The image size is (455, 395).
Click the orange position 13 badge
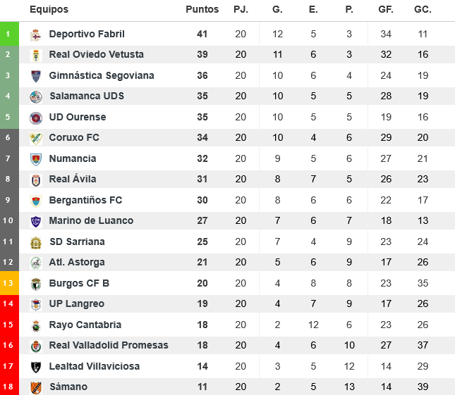pos(8,283)
